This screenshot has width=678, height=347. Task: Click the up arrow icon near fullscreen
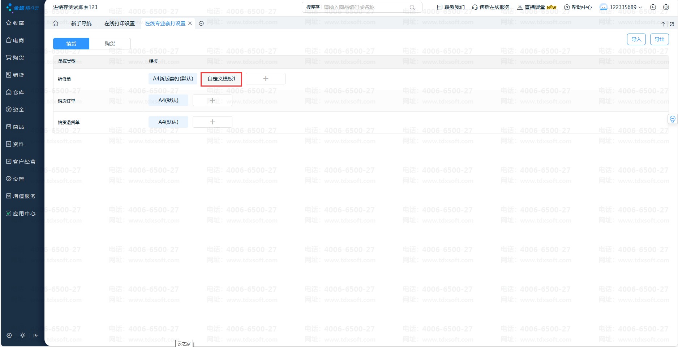click(663, 24)
